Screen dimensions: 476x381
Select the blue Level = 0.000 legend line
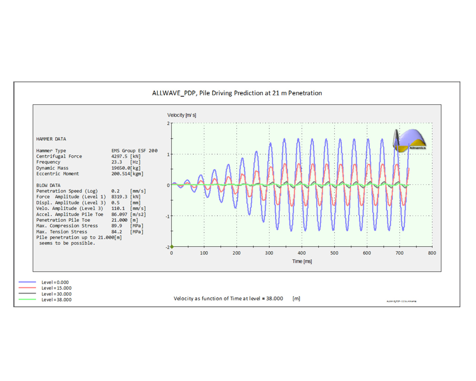(27, 282)
